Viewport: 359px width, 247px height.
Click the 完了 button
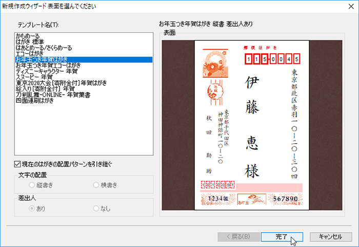pos(282,236)
